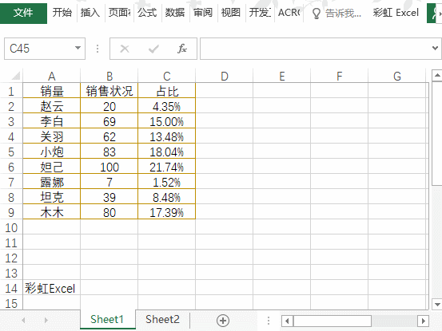This screenshot has width=442, height=331.
Task: Open the 数据 (Data) ribbon tab
Action: [x=175, y=13]
